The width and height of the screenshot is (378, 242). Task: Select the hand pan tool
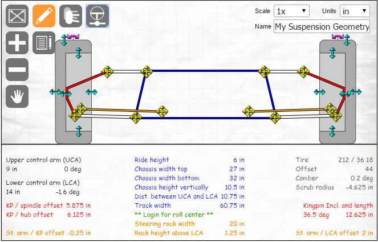click(17, 96)
